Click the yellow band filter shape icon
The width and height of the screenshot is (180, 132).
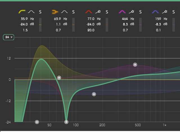pos(22,12)
